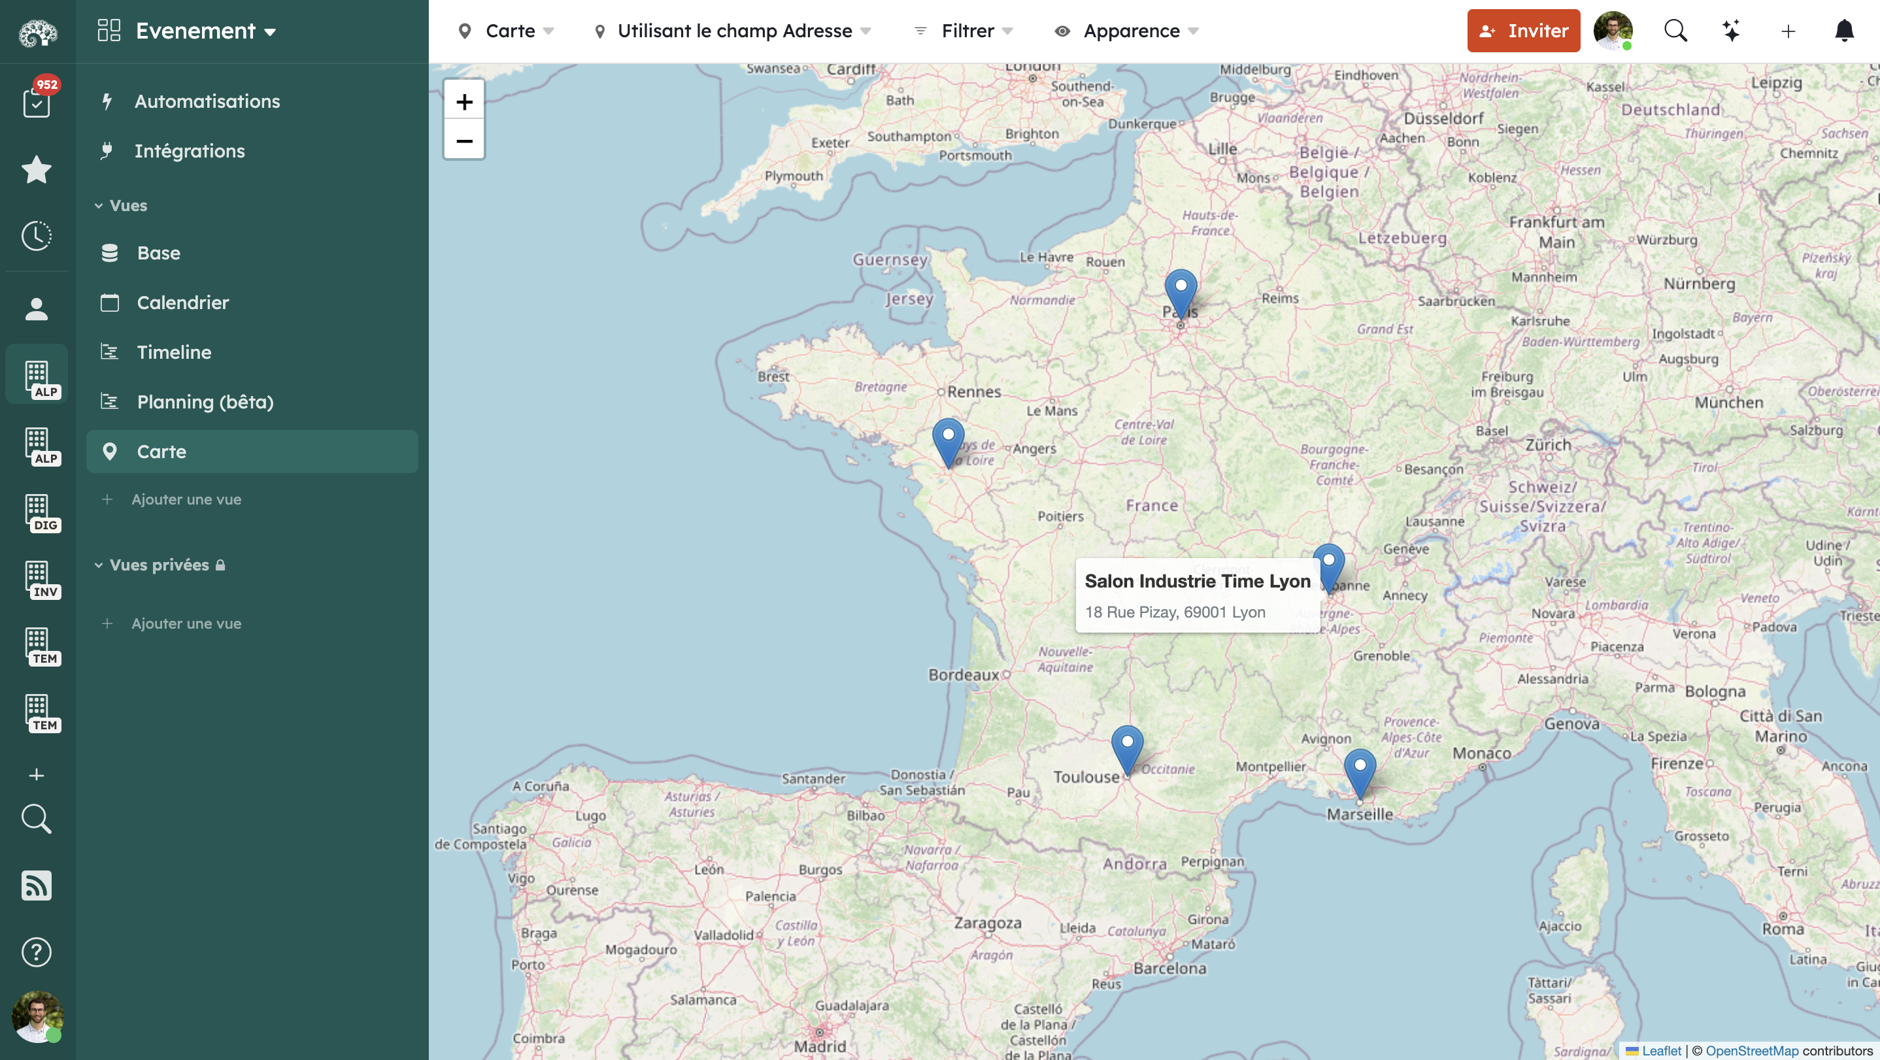Click the plus icon to add a base

point(36,776)
